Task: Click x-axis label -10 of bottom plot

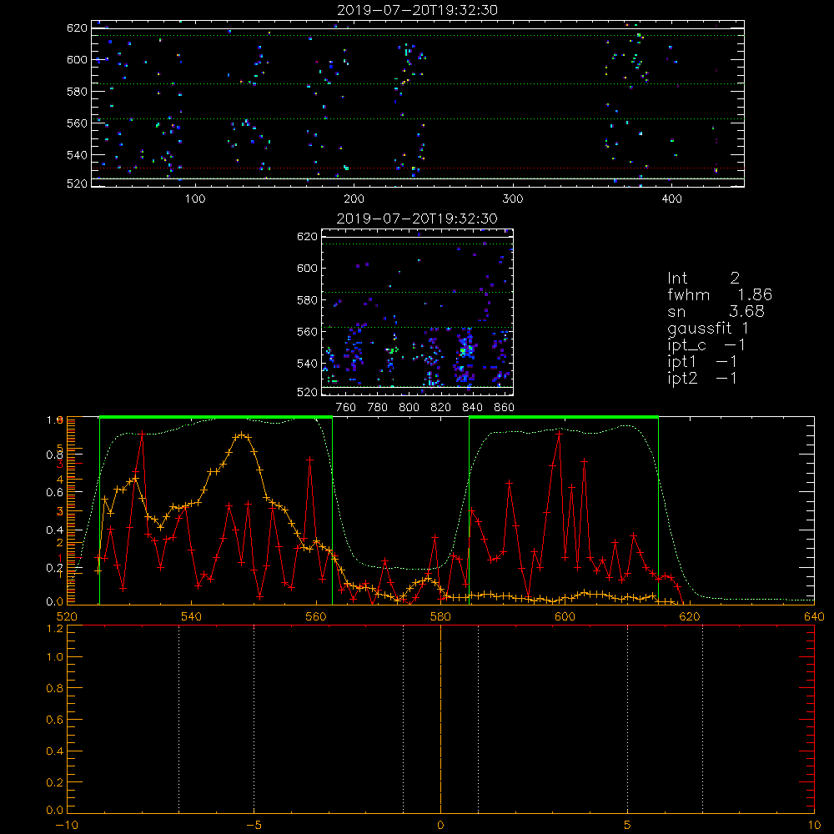Action: point(67,826)
